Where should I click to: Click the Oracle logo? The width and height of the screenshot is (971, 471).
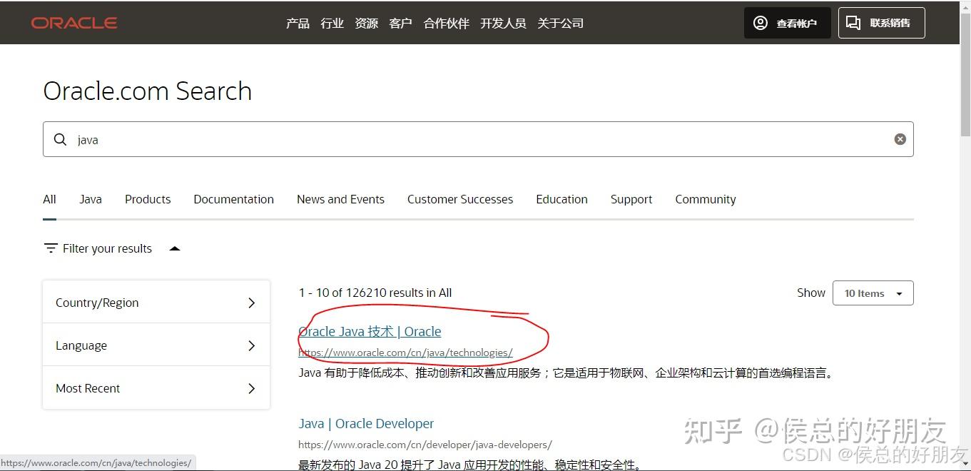point(73,22)
